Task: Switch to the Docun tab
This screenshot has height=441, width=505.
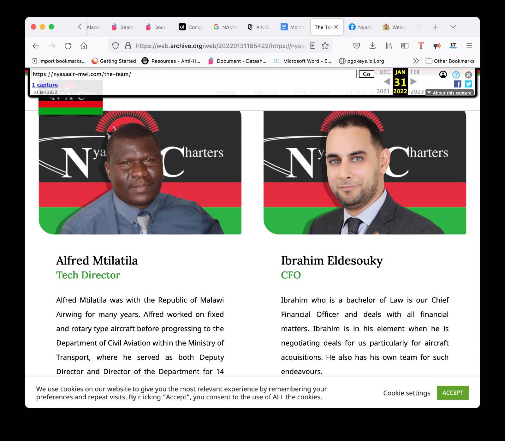Action: [157, 27]
